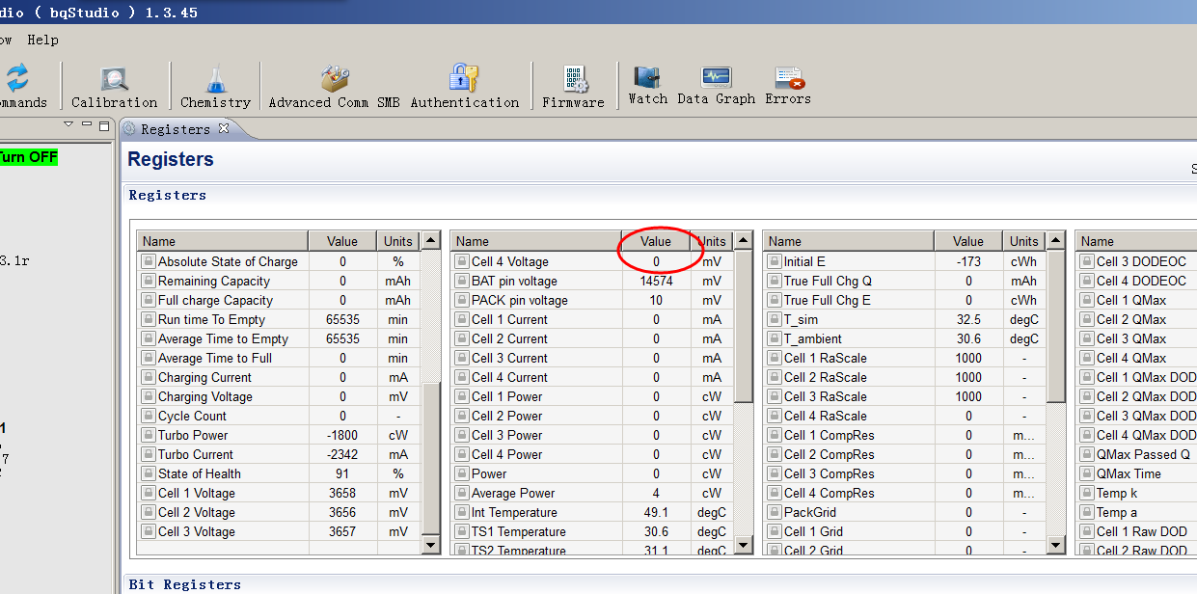Select the Turbo Power row
Image resolution: width=1197 pixels, height=594 pixels.
[279, 435]
